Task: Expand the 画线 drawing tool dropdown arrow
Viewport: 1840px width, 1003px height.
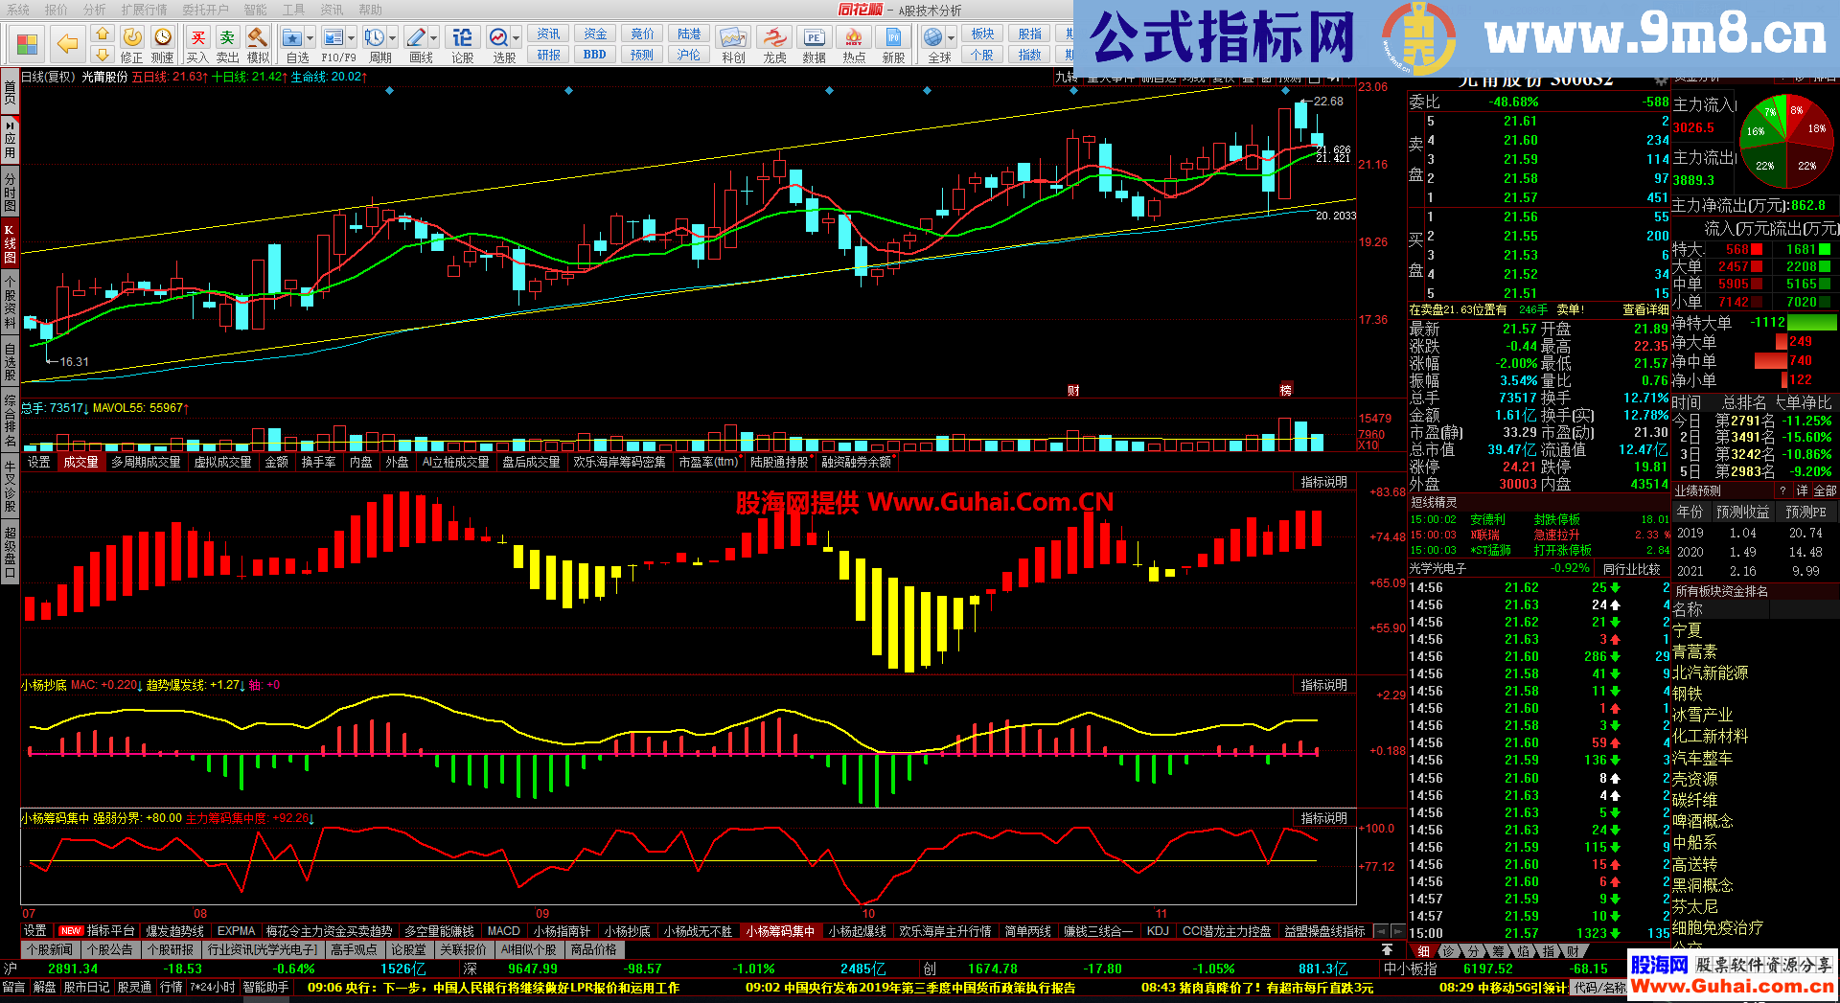Action: point(434,38)
